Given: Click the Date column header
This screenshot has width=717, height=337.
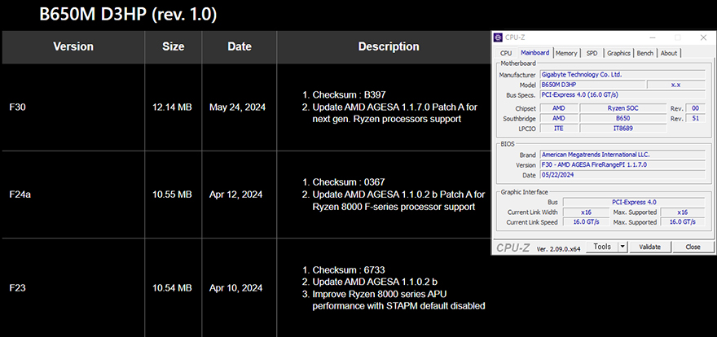Looking at the screenshot, I should [x=240, y=46].
